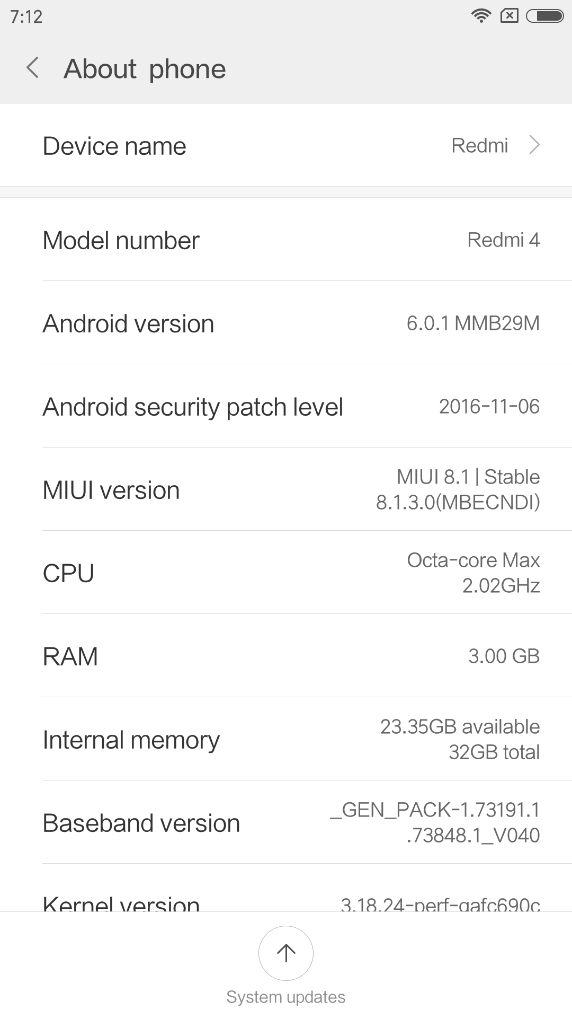Tap the back arrow icon

coord(33,68)
